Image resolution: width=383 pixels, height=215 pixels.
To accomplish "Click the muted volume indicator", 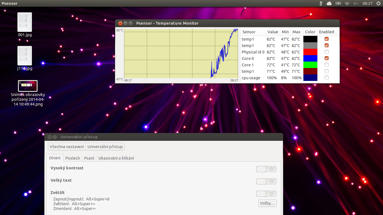I will pos(356,3).
